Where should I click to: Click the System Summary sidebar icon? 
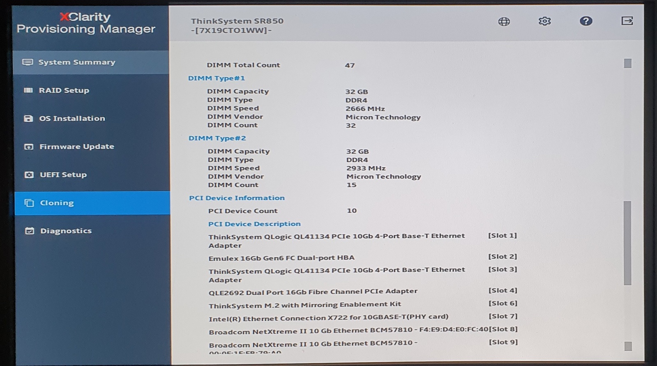(x=28, y=62)
